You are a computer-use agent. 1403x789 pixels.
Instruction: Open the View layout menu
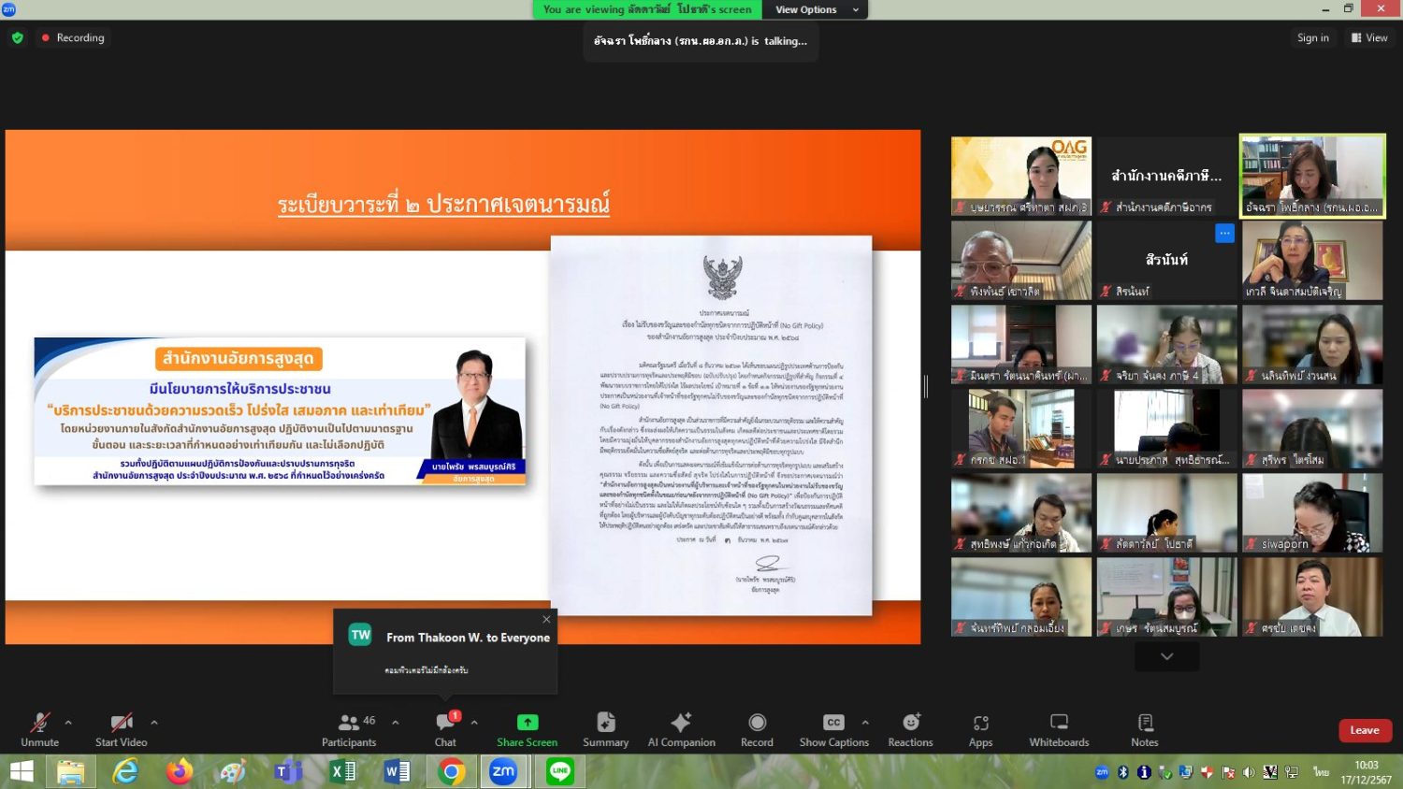tap(1369, 37)
